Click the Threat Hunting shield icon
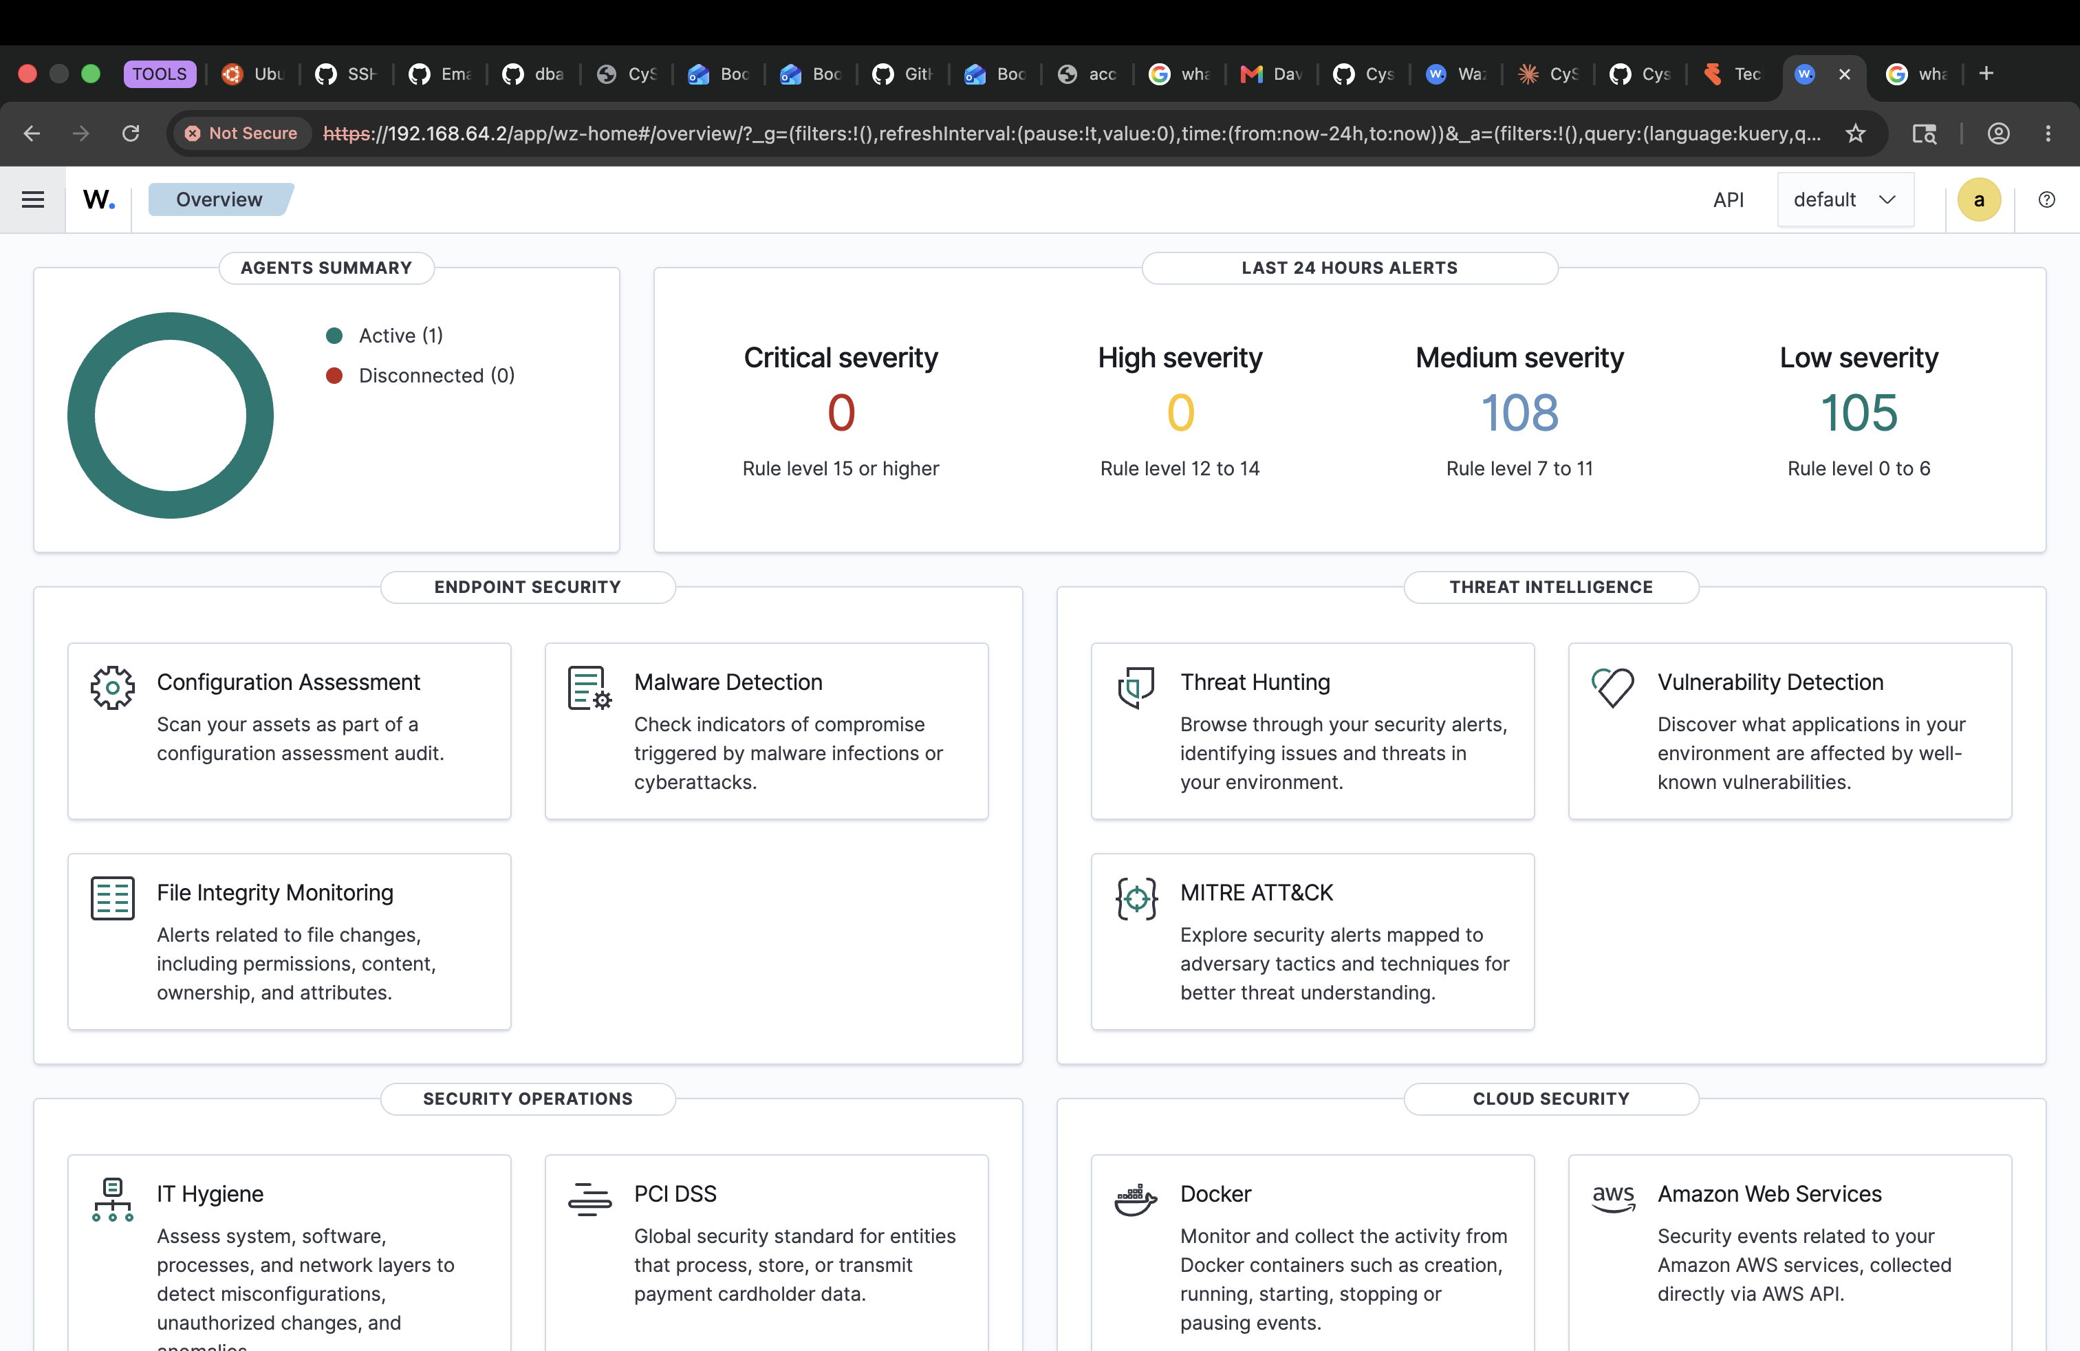2080x1351 pixels. tap(1136, 688)
